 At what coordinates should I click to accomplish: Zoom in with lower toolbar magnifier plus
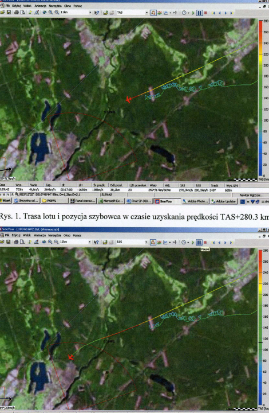pos(50,242)
